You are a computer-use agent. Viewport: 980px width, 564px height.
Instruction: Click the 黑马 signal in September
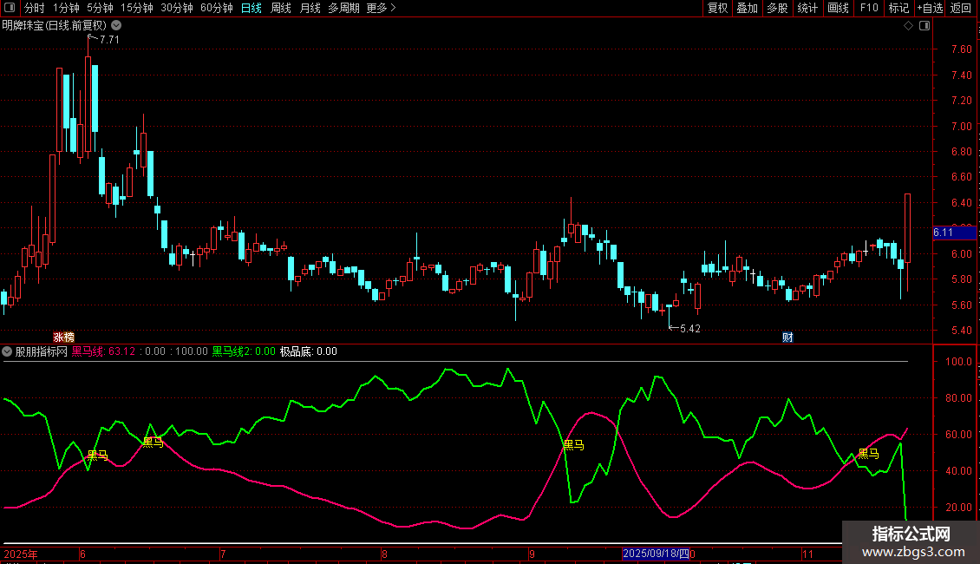pyautogui.click(x=573, y=444)
